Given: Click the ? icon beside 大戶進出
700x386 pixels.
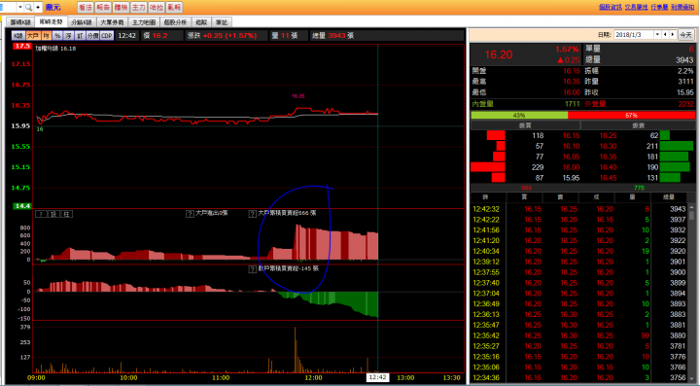Looking at the screenshot, I should pos(190,214).
